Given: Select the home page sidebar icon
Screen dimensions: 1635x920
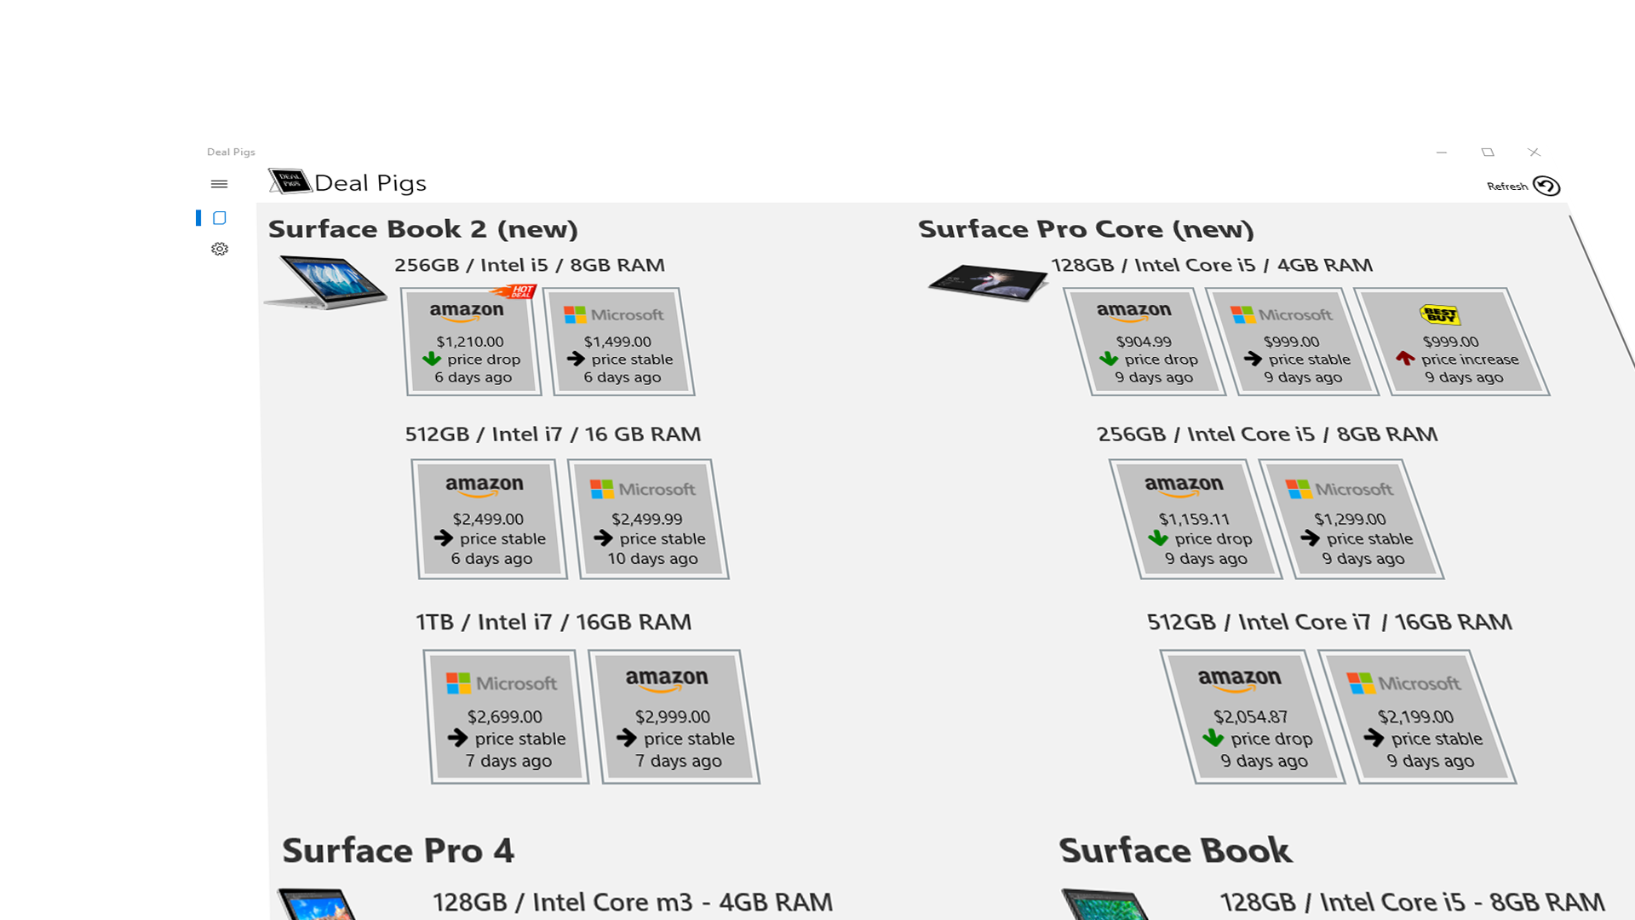Looking at the screenshot, I should coord(219,218).
